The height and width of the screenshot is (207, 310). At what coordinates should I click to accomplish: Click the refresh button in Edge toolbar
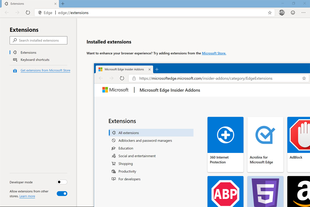pyautogui.click(x=28, y=13)
